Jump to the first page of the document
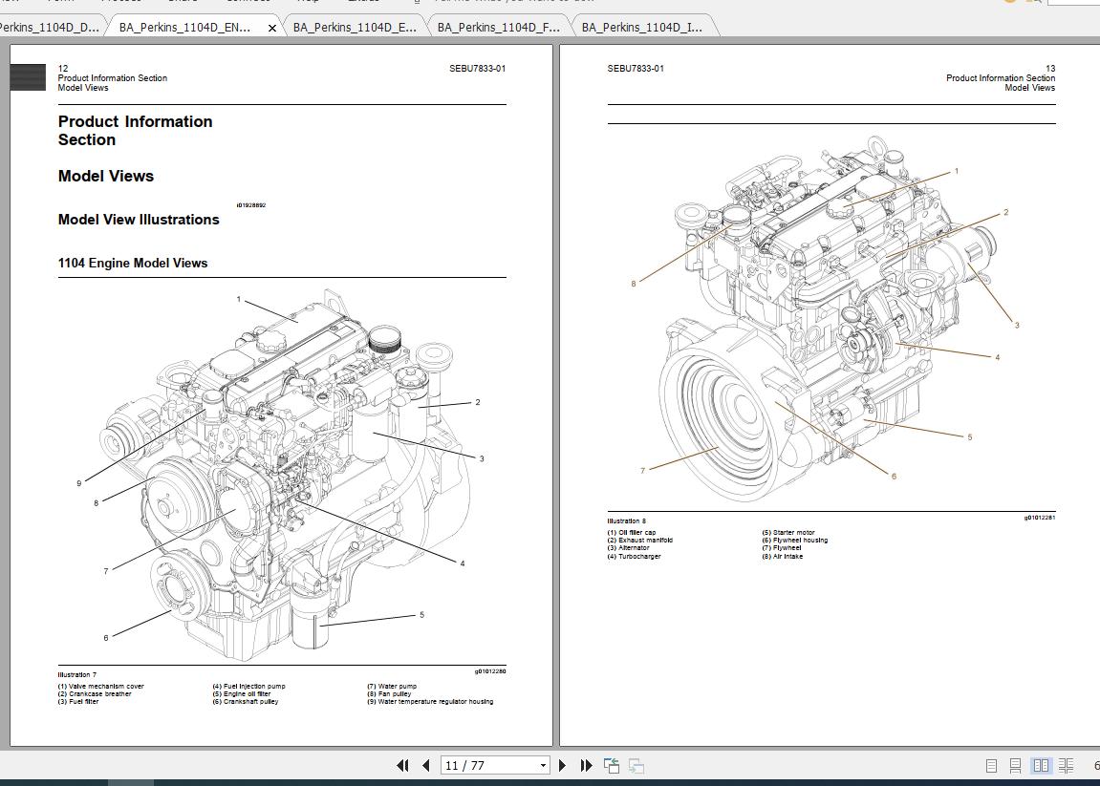 click(402, 765)
